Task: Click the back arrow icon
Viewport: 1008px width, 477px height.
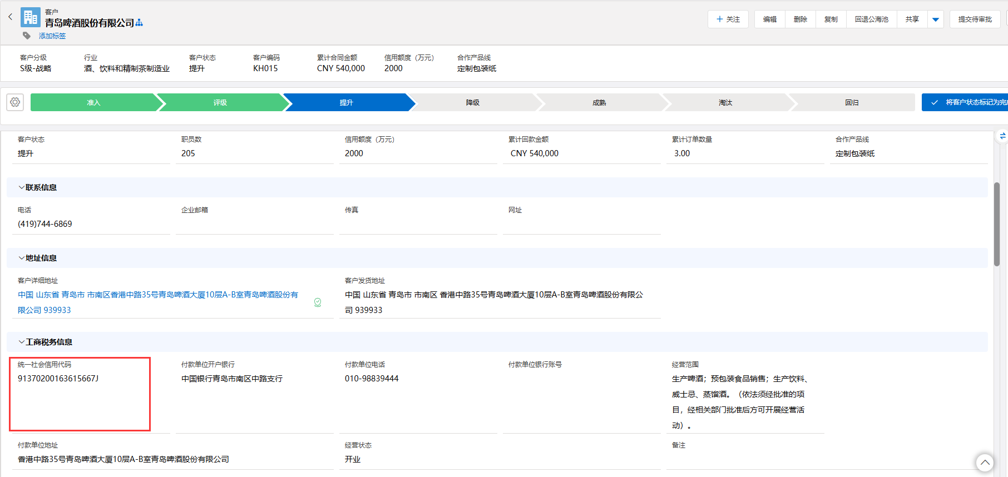Action: [x=10, y=17]
